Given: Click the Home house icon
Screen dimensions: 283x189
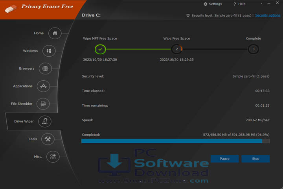Looking at the screenshot, I should point(55,33).
